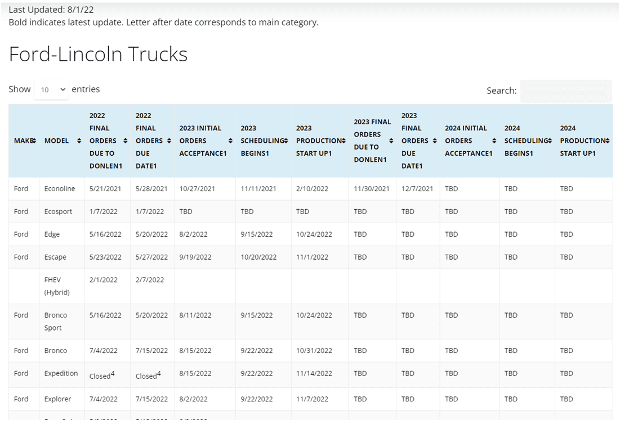Viewport: 620px width, 421px height.
Task: Click Edge's 8/2/2022 acceptance date
Action: pos(193,234)
